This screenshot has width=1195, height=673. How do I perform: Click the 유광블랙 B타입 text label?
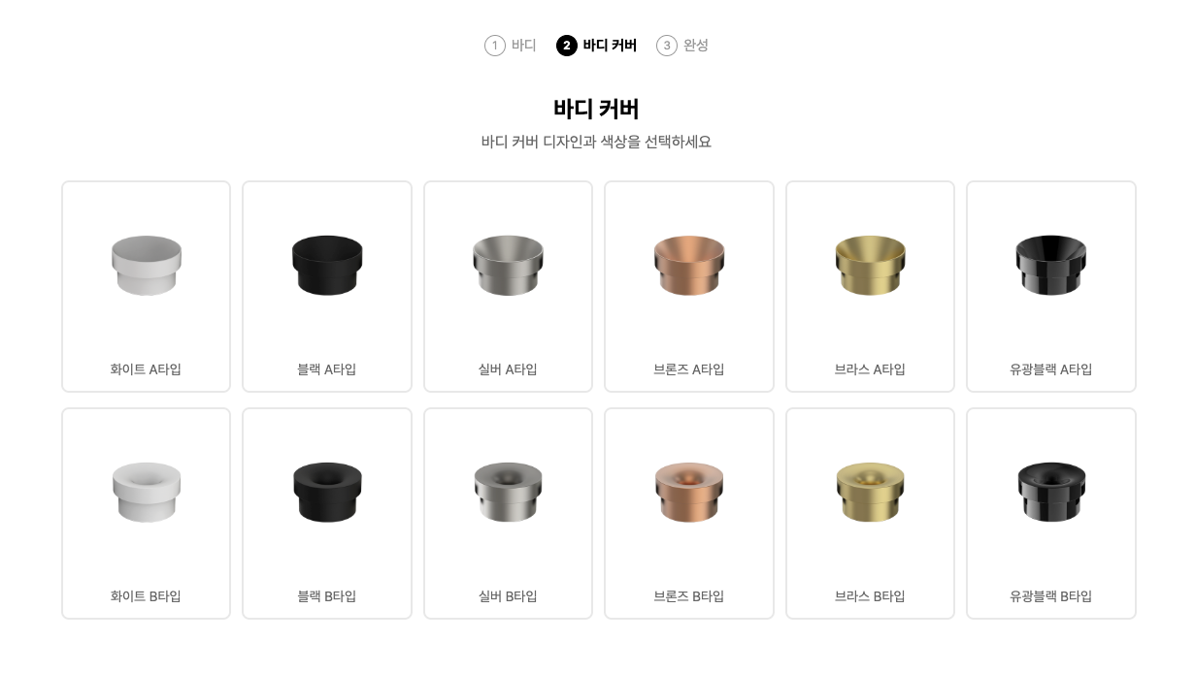coord(1051,596)
